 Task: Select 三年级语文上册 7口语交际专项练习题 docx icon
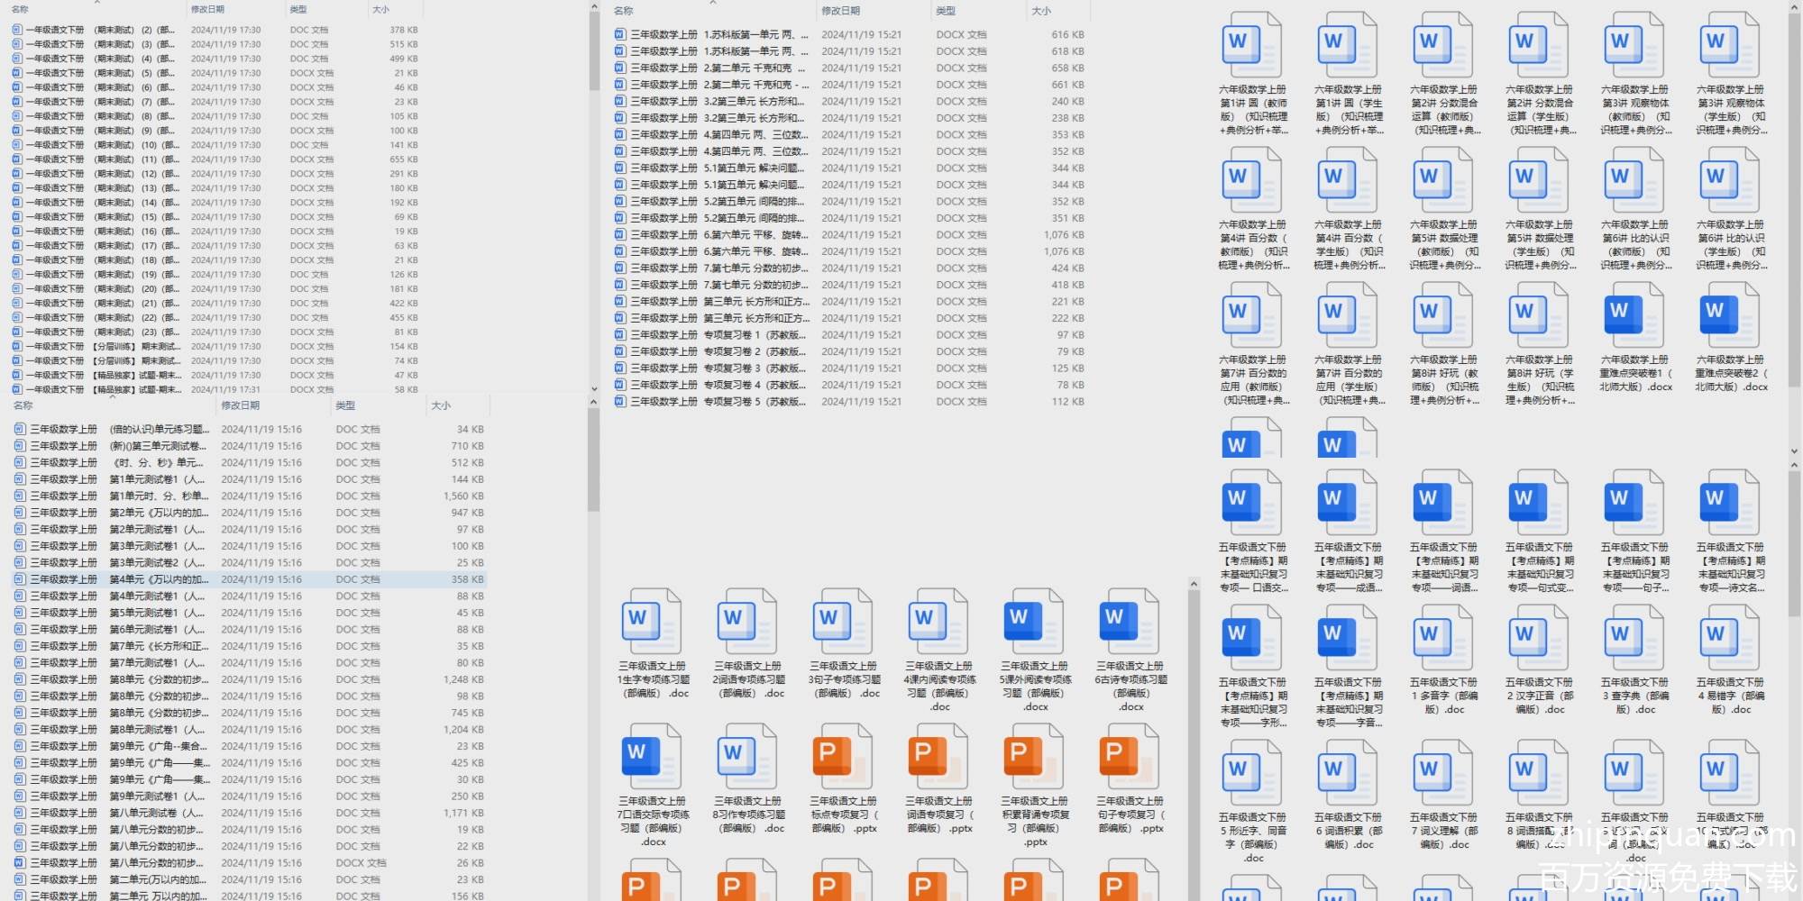tap(652, 757)
